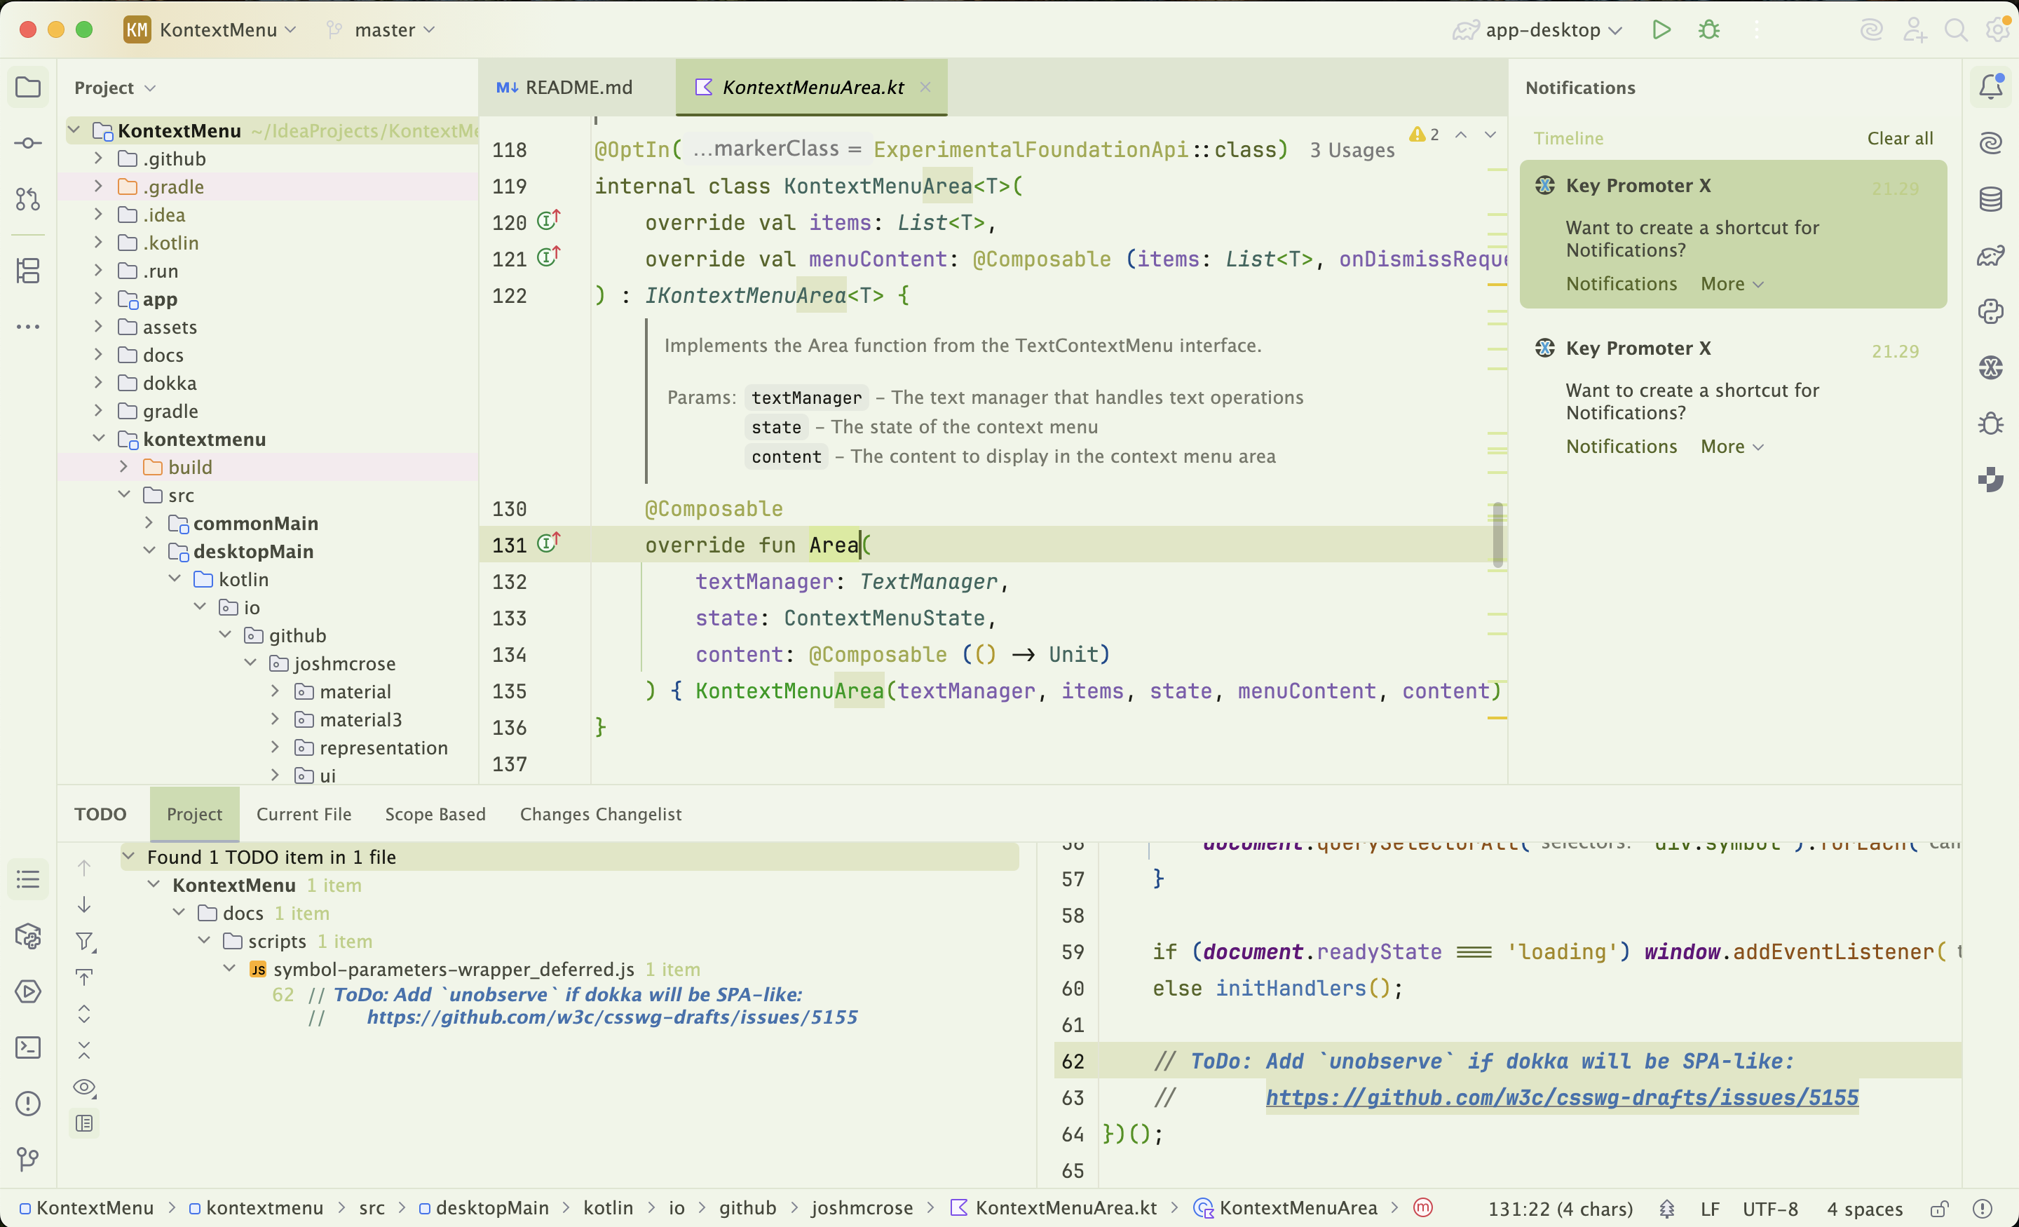The height and width of the screenshot is (1227, 2019).
Task: Click the editor warnings indicator
Action: tap(1424, 135)
